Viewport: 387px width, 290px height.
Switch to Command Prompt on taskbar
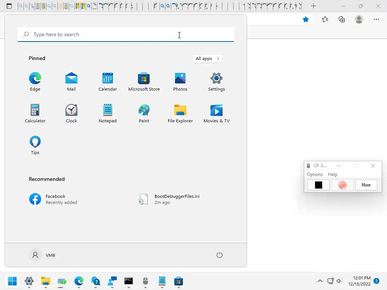click(128, 281)
